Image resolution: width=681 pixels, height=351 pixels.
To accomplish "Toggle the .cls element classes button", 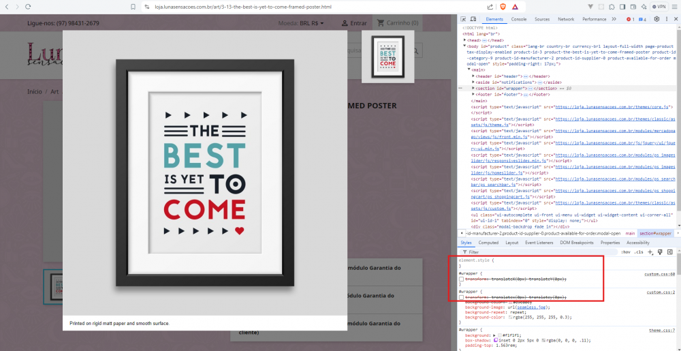I will [x=639, y=252].
